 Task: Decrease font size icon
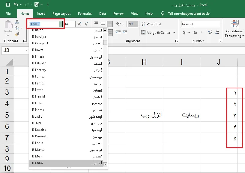86,24
